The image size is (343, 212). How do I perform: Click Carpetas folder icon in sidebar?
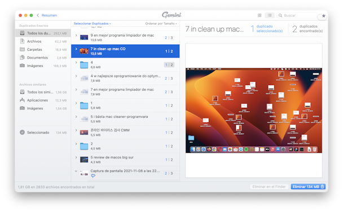22,49
